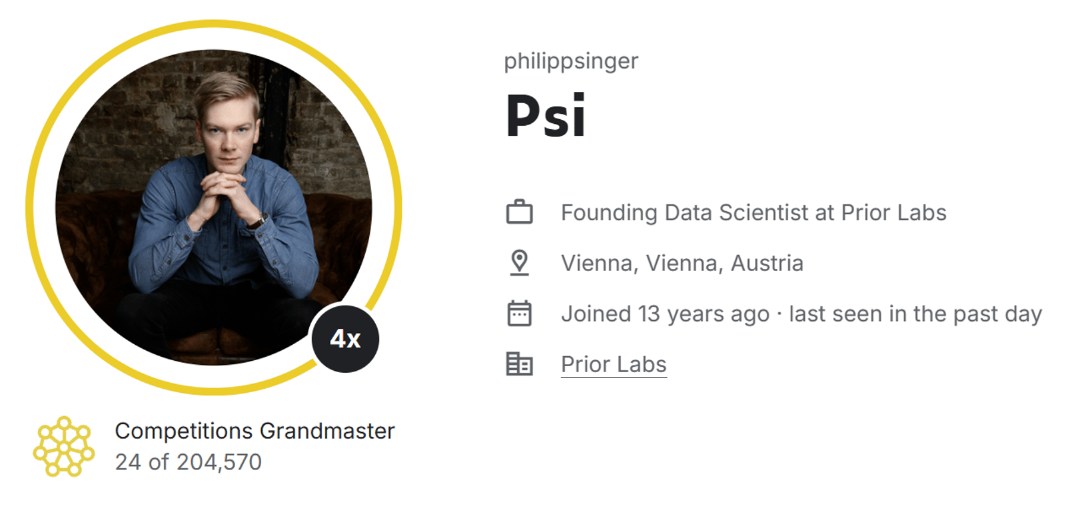1066x506 pixels.
Task: Click the briefcase occupation icon
Action: click(519, 212)
